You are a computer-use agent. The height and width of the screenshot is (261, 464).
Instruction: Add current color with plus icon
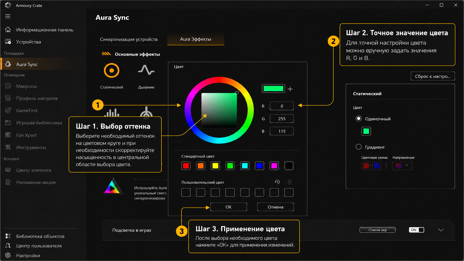(290, 89)
